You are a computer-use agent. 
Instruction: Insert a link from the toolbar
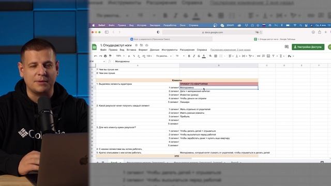[259, 56]
